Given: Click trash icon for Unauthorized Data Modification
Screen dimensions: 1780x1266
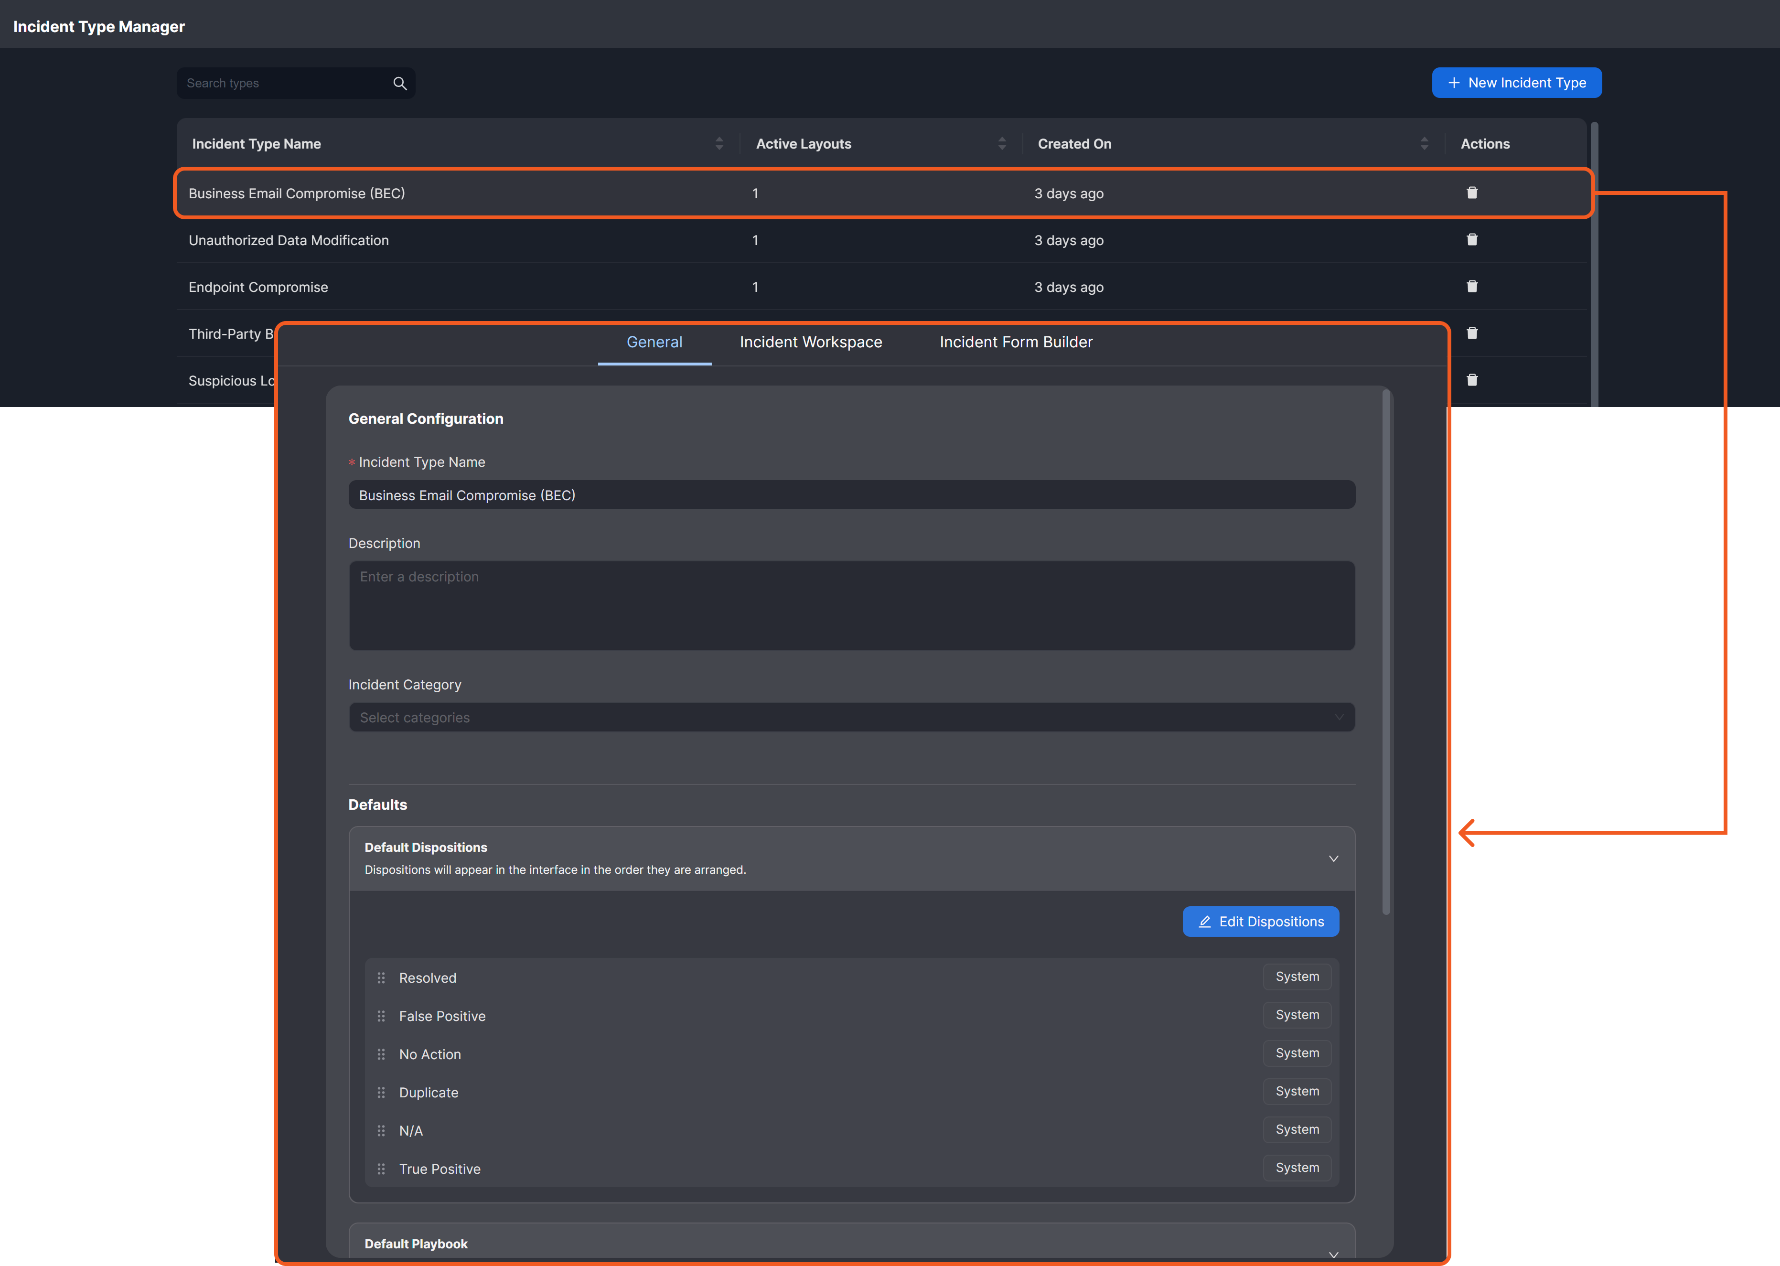Looking at the screenshot, I should coord(1471,239).
